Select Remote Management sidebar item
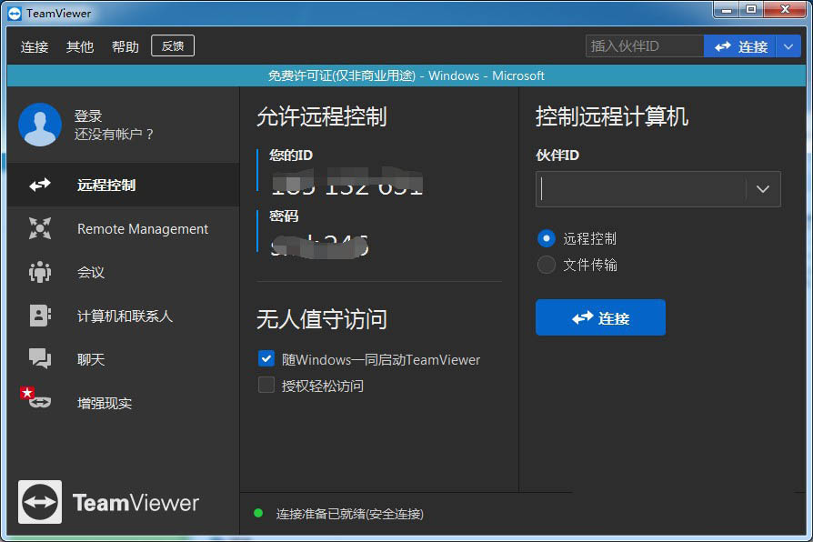The image size is (813, 542). pos(124,229)
